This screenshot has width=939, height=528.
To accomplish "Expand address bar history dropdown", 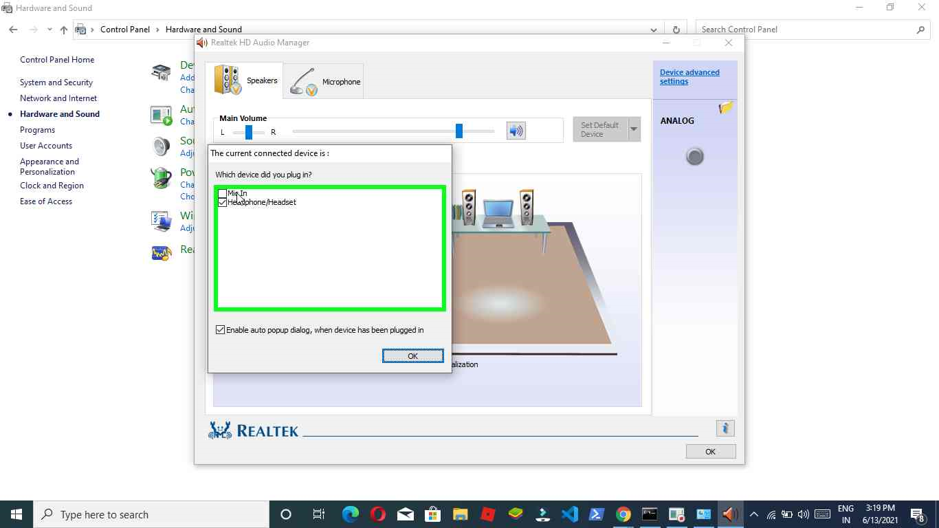I will [654, 30].
